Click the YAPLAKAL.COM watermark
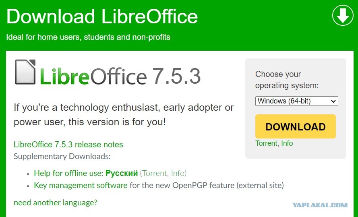 click(x=320, y=205)
